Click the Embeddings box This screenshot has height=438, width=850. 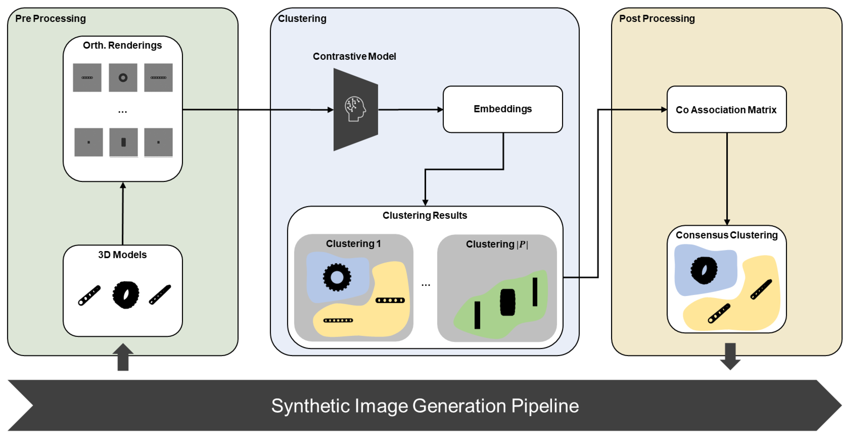(x=502, y=109)
